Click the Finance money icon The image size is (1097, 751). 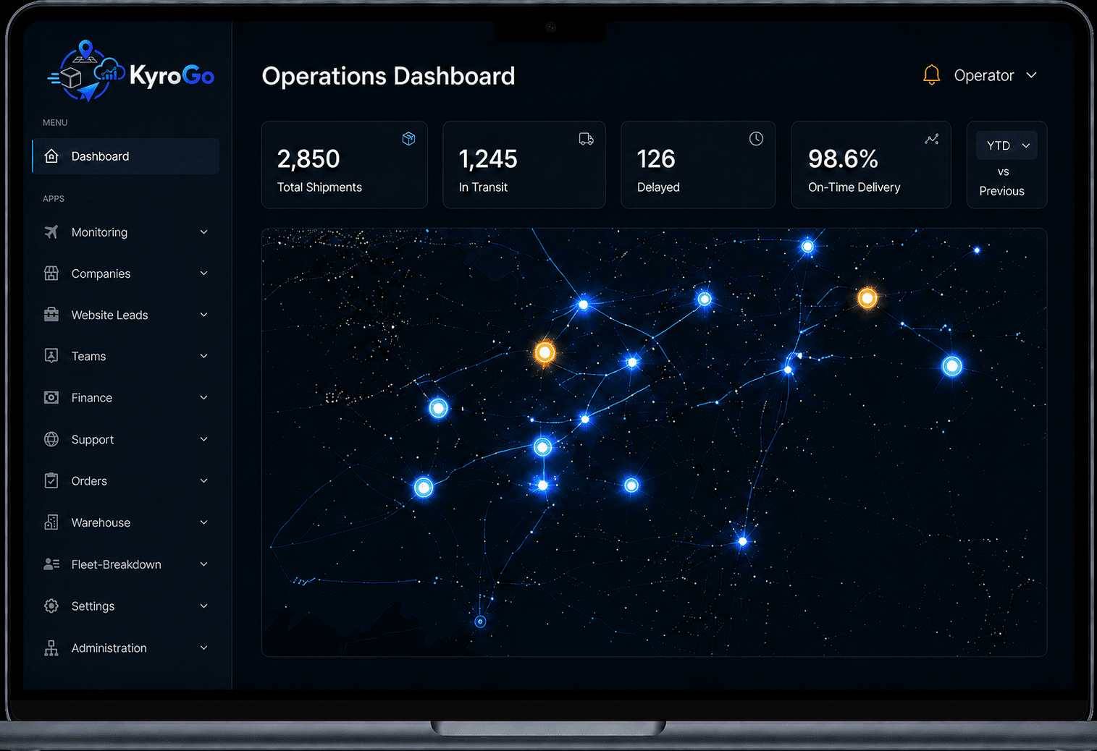click(x=51, y=398)
